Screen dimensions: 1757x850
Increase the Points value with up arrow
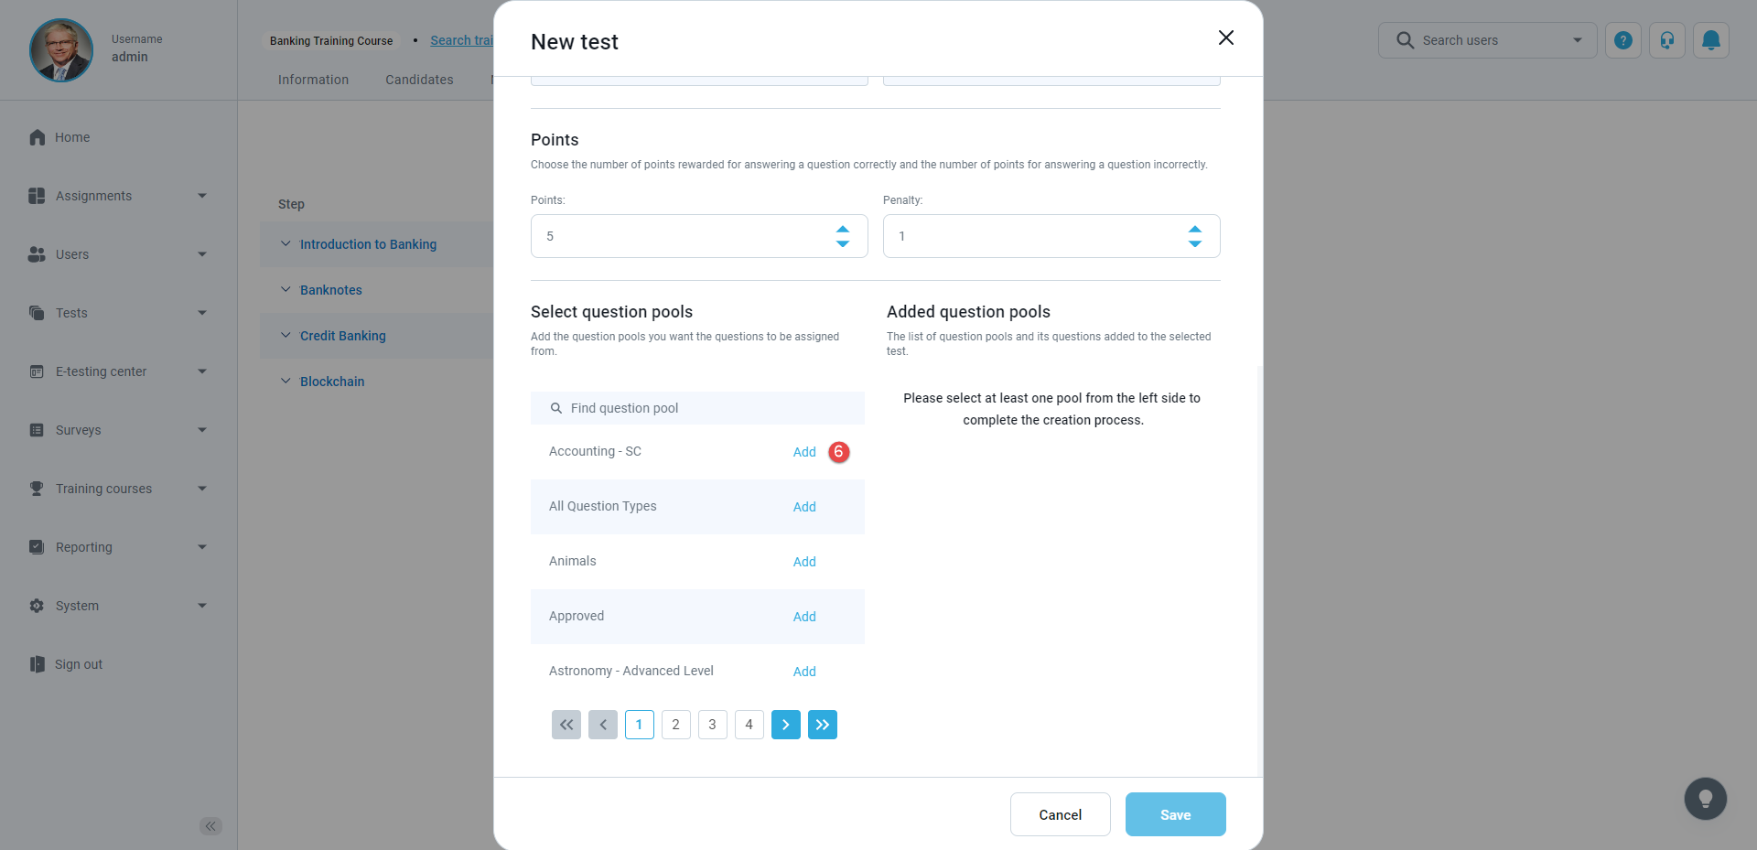pyautogui.click(x=843, y=229)
